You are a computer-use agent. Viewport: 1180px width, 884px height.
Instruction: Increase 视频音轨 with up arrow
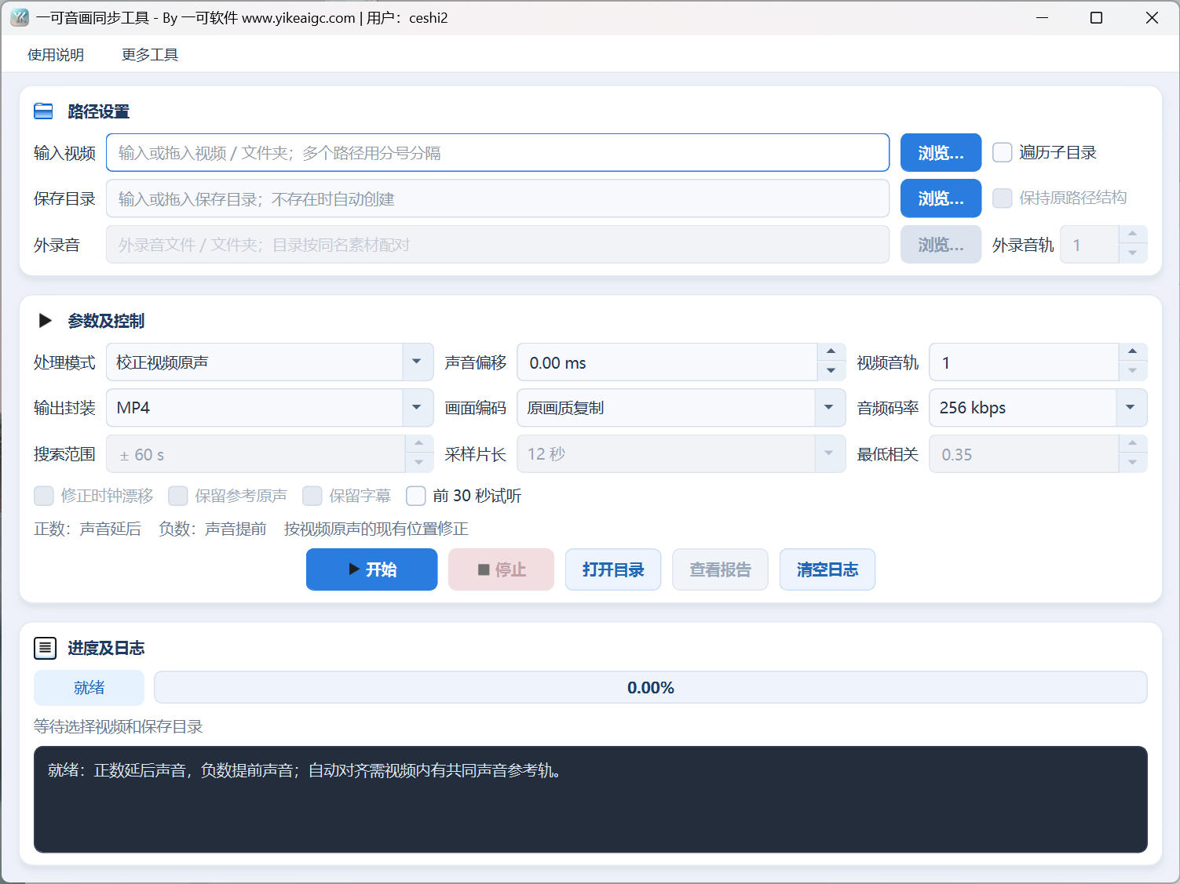(1132, 352)
